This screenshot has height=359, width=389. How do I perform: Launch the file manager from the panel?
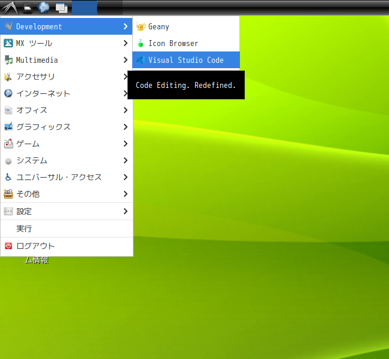click(28, 8)
